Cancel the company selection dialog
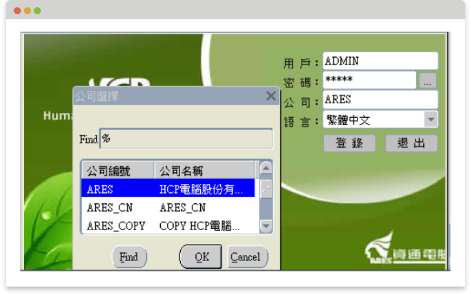 pos(247,257)
